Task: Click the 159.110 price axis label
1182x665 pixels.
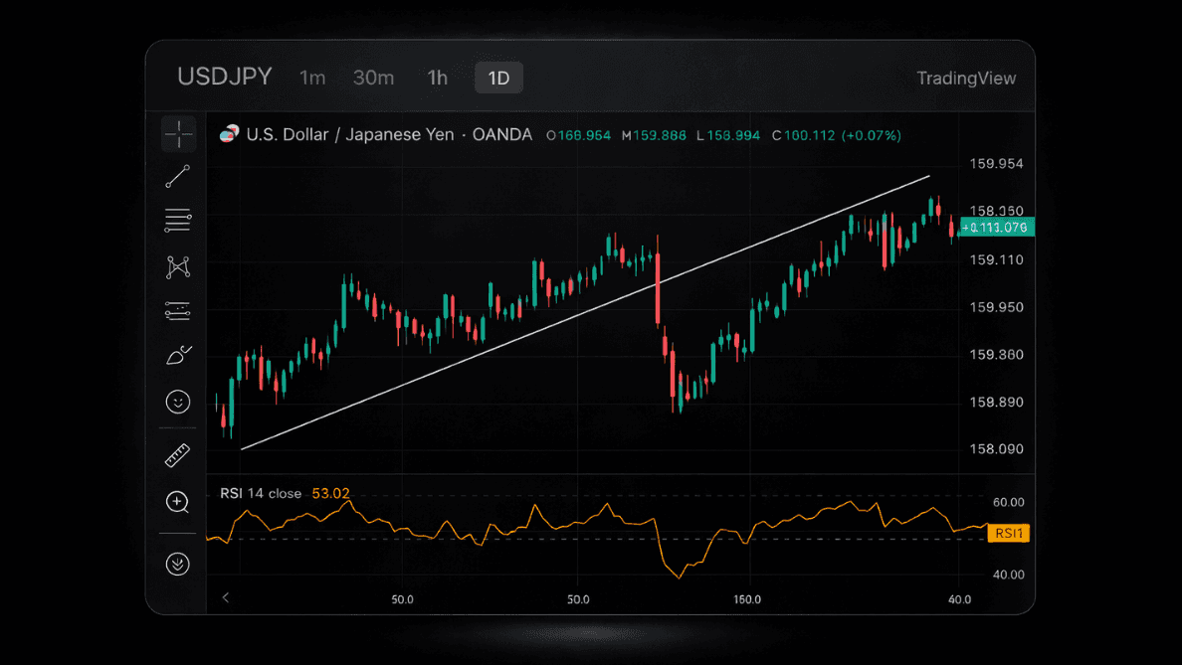Action: point(996,259)
